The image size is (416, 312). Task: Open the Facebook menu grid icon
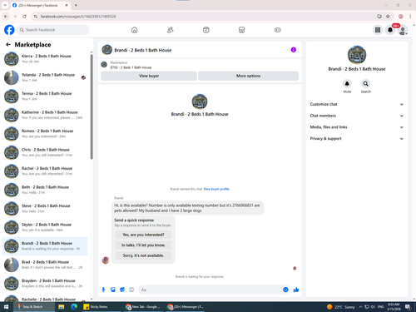tap(378, 30)
